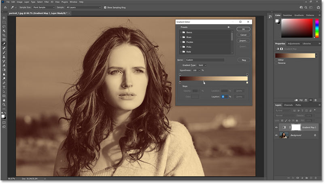Select the Horizontal Type tool
The width and height of the screenshot is (325, 184).
pyautogui.click(x=4, y=87)
